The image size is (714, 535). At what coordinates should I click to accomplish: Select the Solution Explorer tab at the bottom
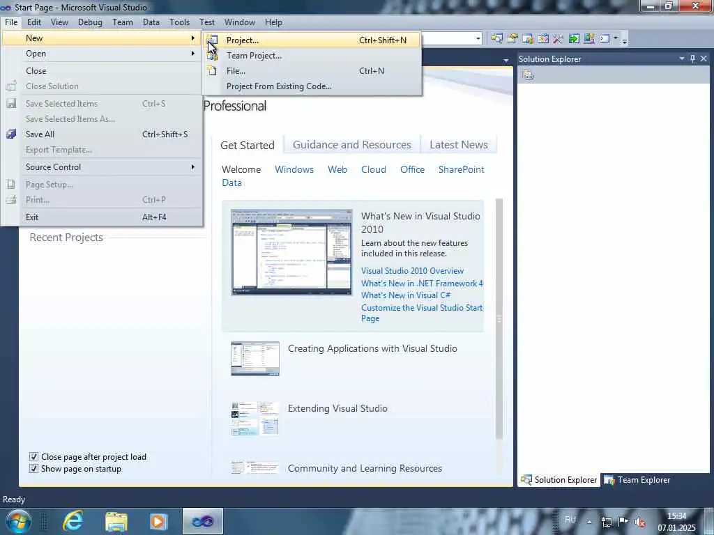[x=559, y=480]
